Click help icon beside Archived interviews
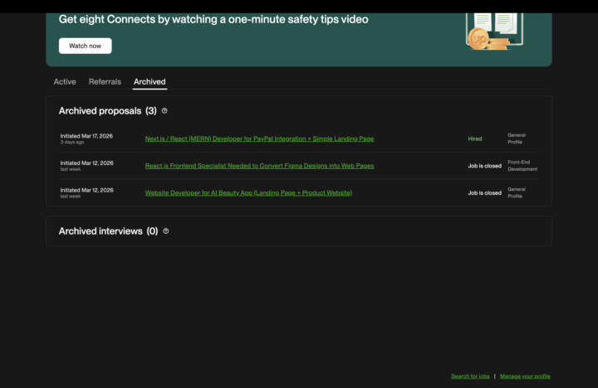The image size is (598, 388). click(x=166, y=231)
